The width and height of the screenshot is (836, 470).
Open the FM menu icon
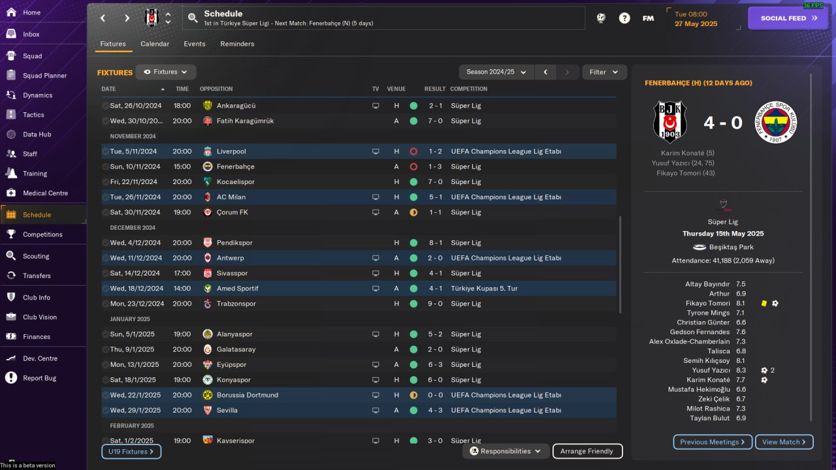click(x=648, y=18)
